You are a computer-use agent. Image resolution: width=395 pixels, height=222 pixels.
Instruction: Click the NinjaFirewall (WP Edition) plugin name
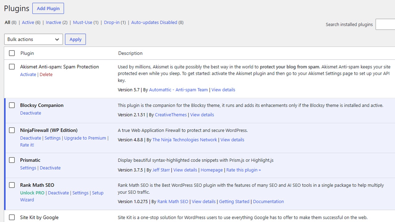click(x=49, y=130)
